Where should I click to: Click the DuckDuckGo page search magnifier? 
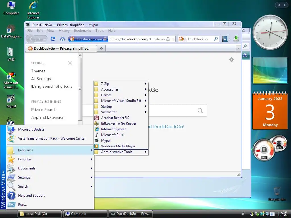click(200, 110)
